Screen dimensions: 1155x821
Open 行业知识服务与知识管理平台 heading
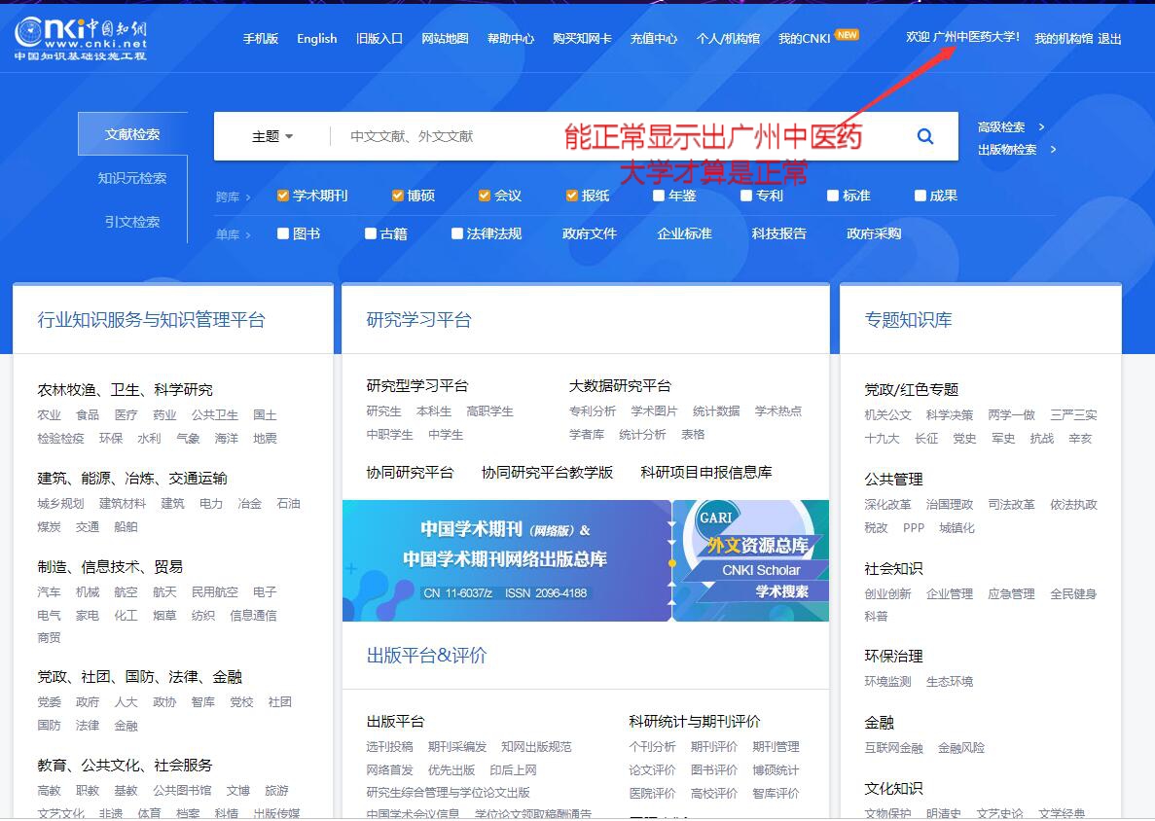151,320
